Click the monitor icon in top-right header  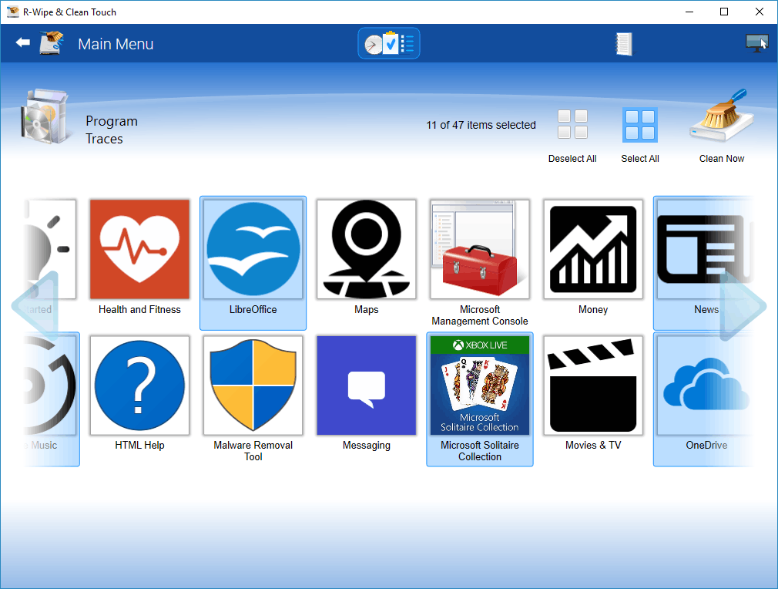756,43
